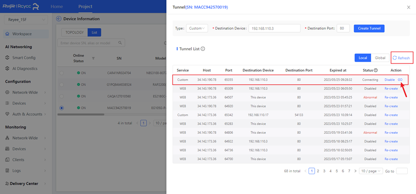Select the radio button for CAR41NR024704 device
416x194 pixels.
(61, 73)
